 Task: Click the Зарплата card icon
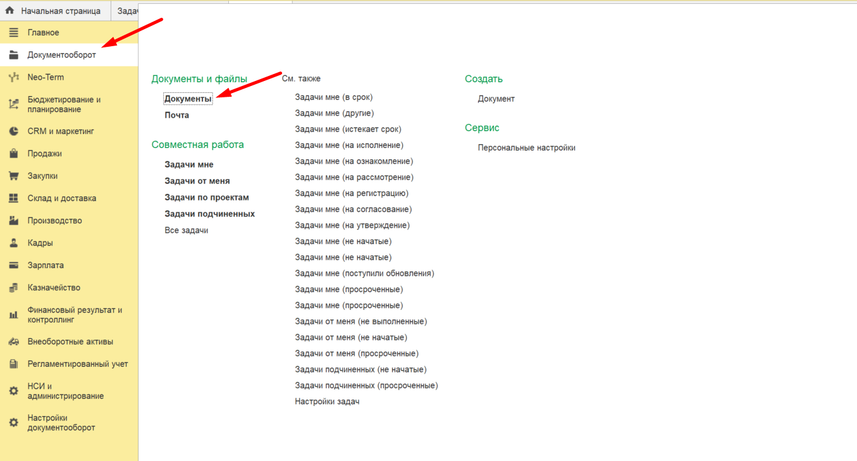click(x=13, y=266)
